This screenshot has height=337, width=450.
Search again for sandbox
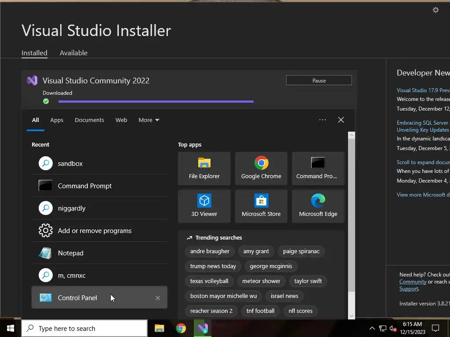coord(99,163)
